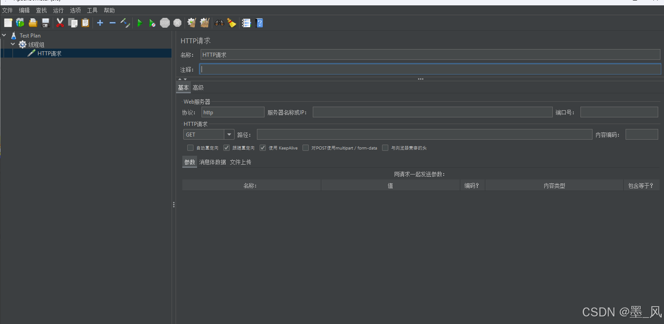Image resolution: width=664 pixels, height=324 pixels.
Task: Open Search with binoculars icon
Action: point(219,23)
